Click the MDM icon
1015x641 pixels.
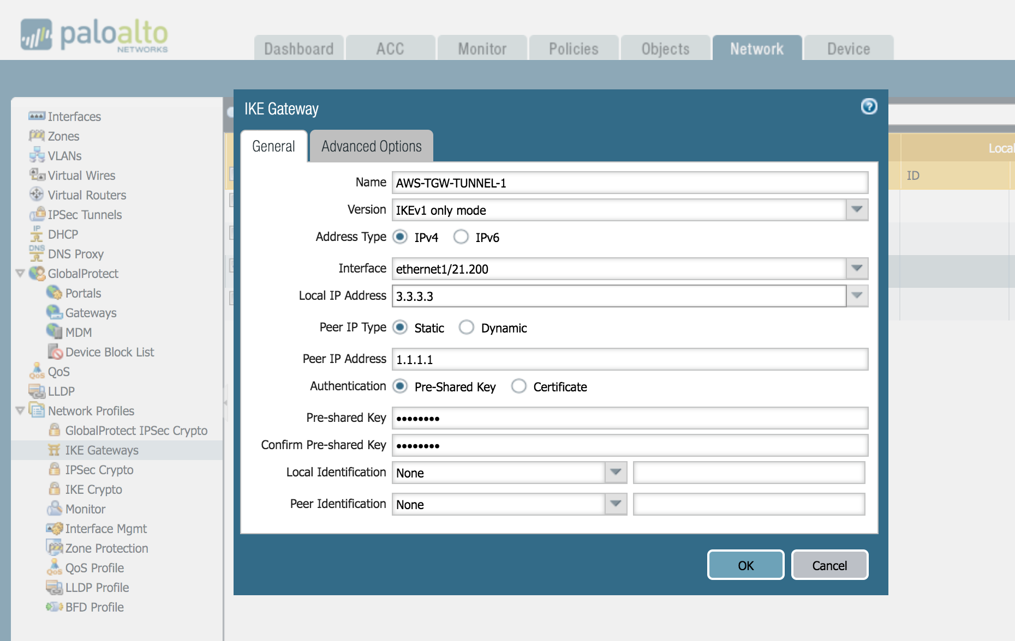54,332
